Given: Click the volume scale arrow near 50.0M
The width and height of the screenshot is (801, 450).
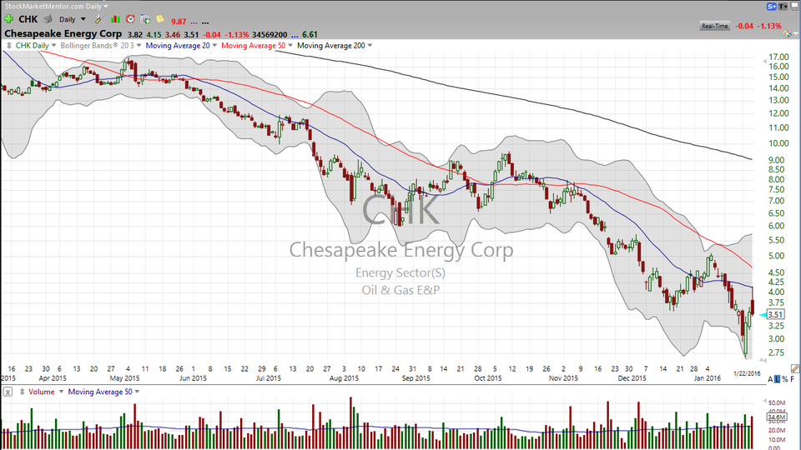Looking at the screenshot, I should click(765, 402).
